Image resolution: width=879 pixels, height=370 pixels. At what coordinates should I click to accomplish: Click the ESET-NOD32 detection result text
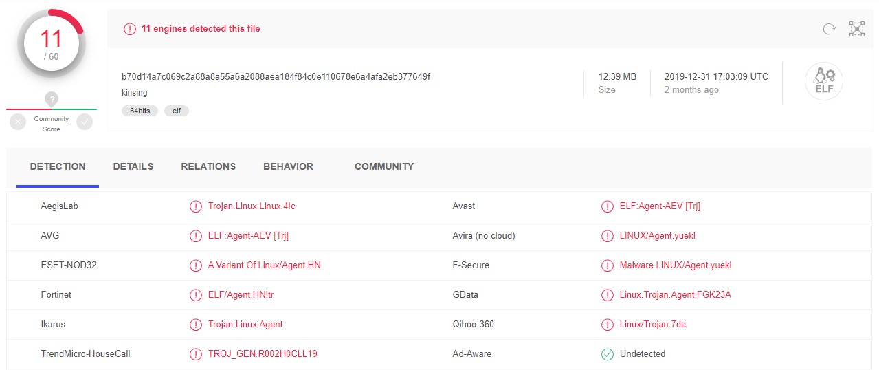point(264,265)
